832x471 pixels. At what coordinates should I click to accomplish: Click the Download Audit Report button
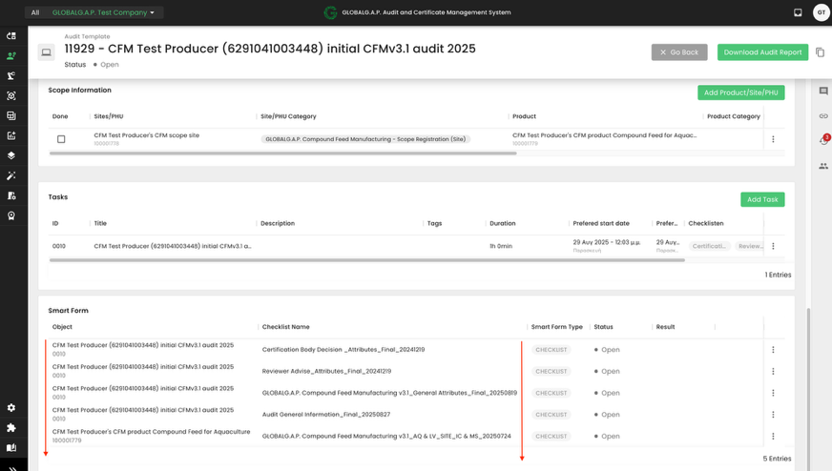(762, 52)
